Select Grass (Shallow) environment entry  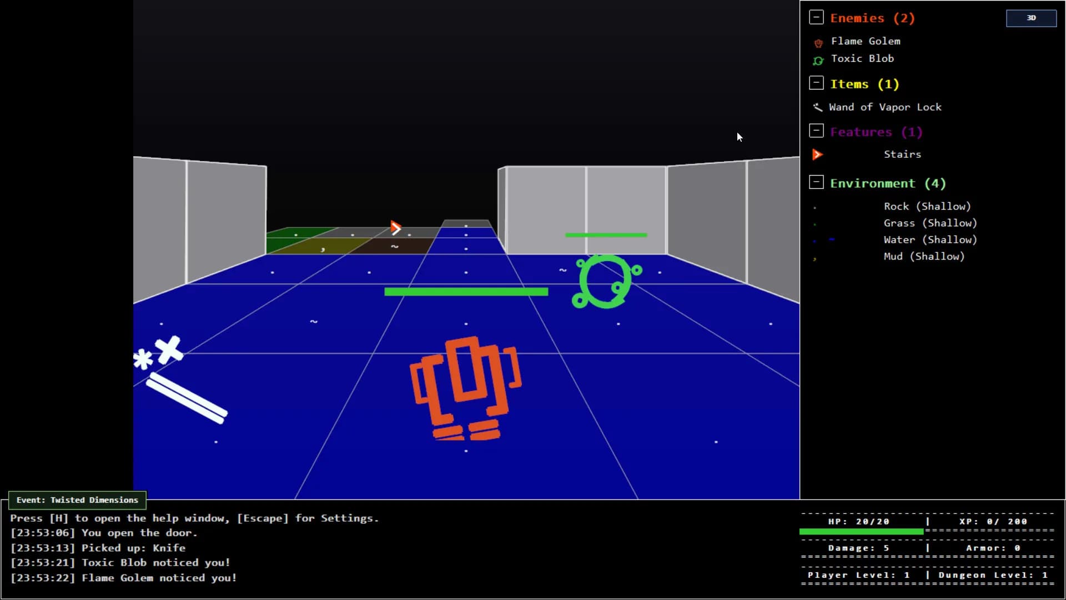(x=930, y=223)
